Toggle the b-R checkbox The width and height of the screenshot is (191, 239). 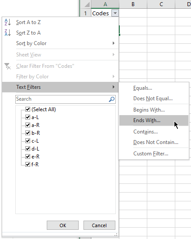(28, 133)
